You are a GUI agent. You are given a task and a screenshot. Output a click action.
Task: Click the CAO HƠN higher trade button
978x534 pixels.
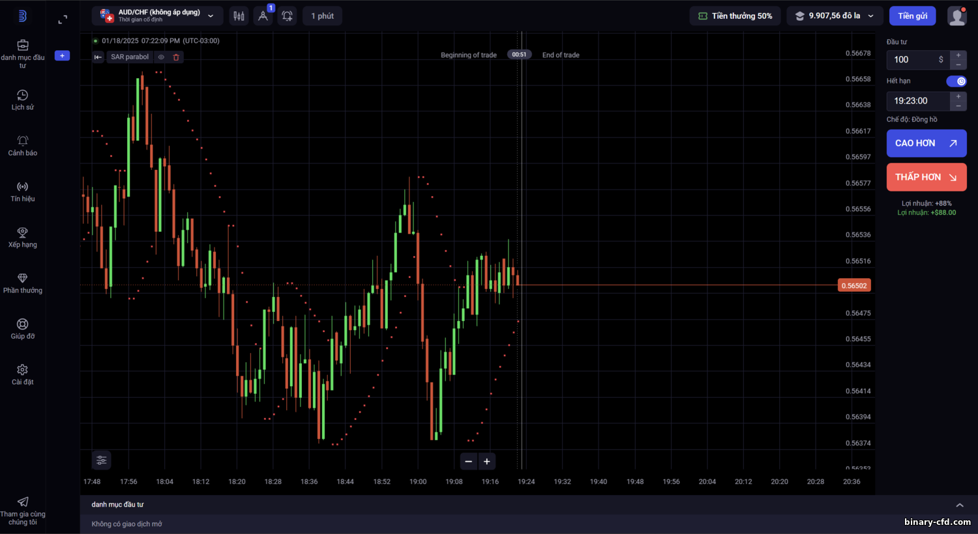[926, 143]
